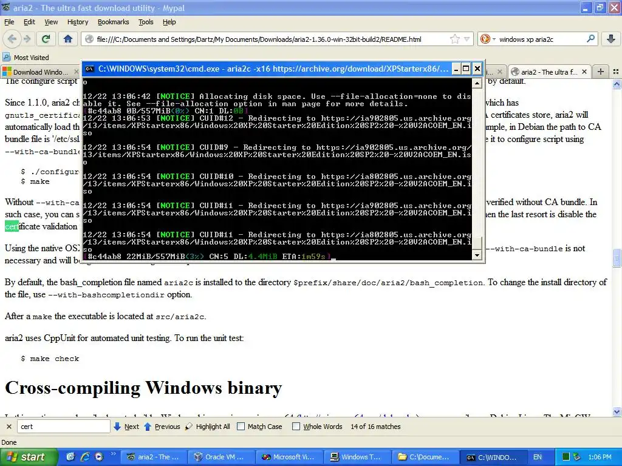The image size is (622, 466).
Task: Switch to Windows T... taskbar button
Action: coord(356,457)
